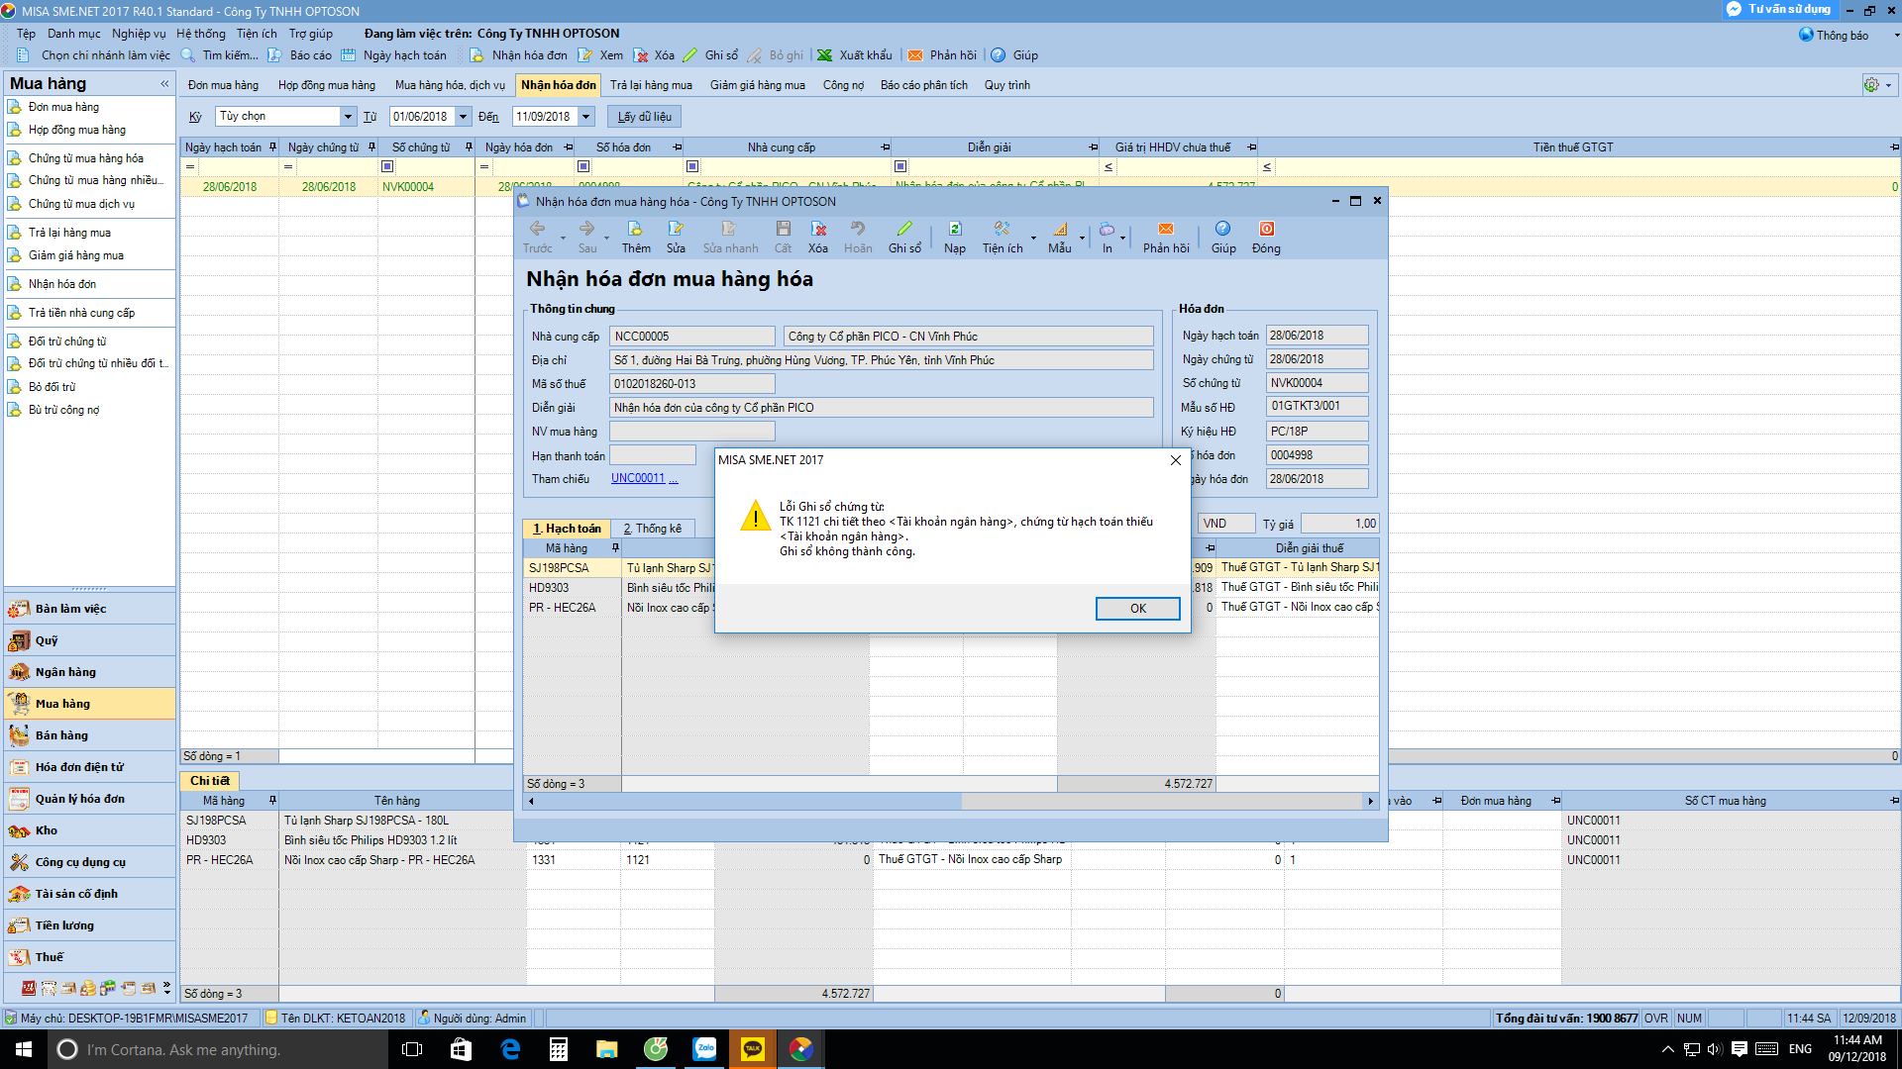The image size is (1902, 1069).
Task: Open Từ date picker dropdown
Action: (463, 117)
